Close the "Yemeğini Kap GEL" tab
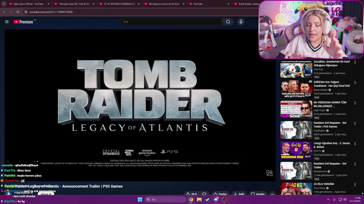The height and width of the screenshot is (204, 364). [94, 4]
